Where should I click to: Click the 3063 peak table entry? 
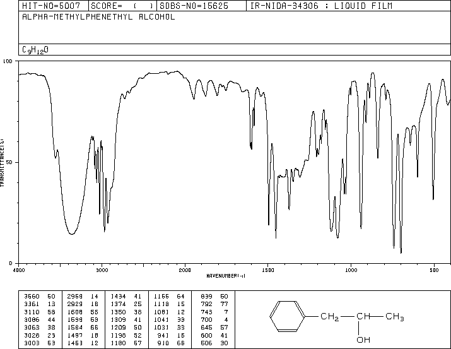(x=32, y=328)
